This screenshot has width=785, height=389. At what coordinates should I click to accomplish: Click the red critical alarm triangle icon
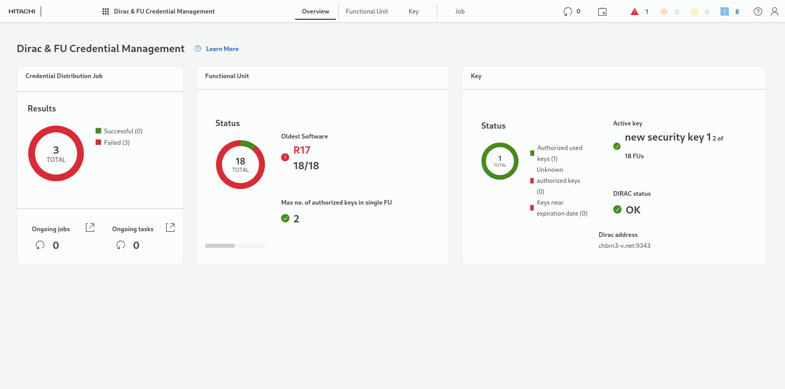[x=635, y=11]
